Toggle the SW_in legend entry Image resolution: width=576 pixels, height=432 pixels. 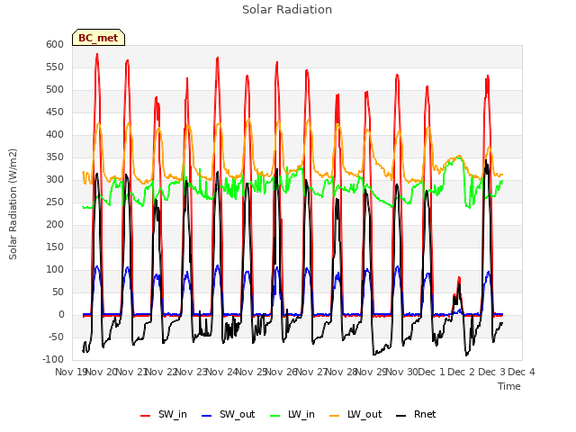164,414
